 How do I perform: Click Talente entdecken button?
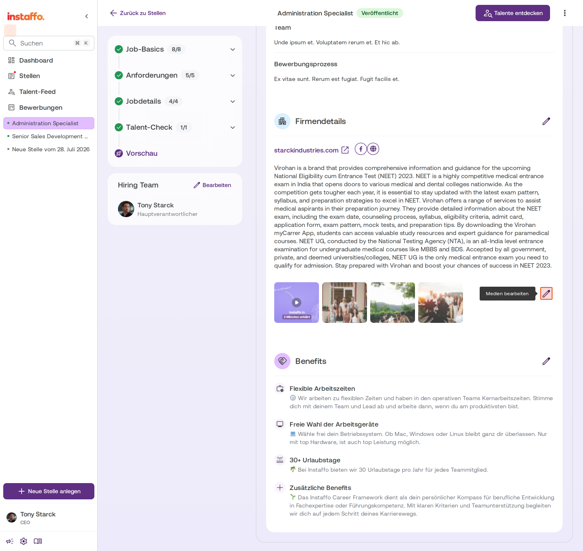pos(513,13)
